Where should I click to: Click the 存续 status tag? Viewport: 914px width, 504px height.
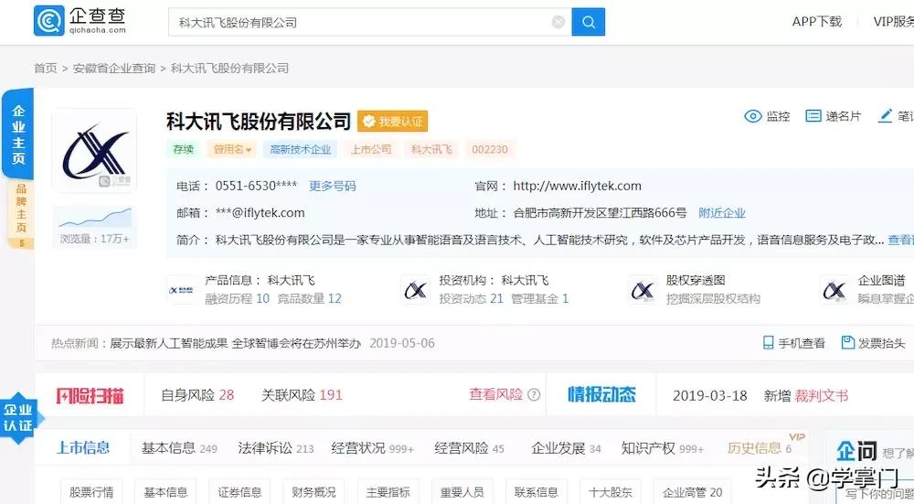point(183,149)
